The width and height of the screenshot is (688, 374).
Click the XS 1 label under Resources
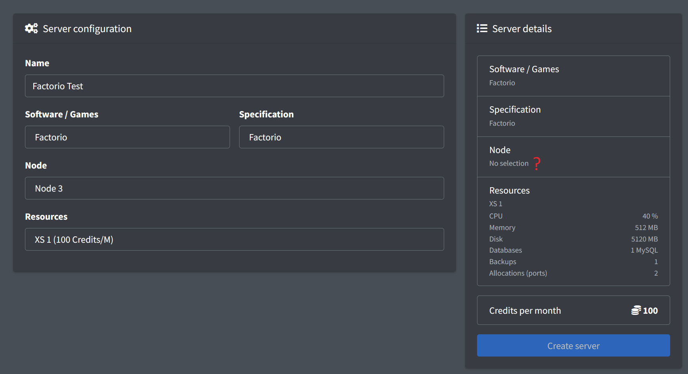point(496,203)
